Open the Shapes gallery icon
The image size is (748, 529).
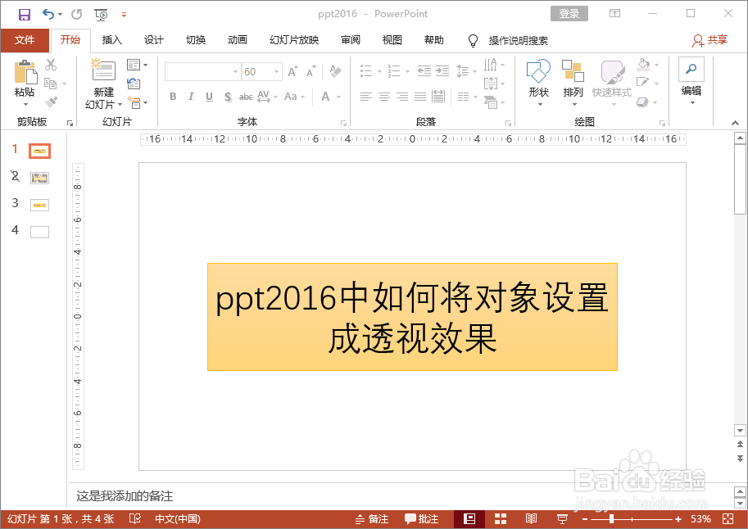point(538,71)
